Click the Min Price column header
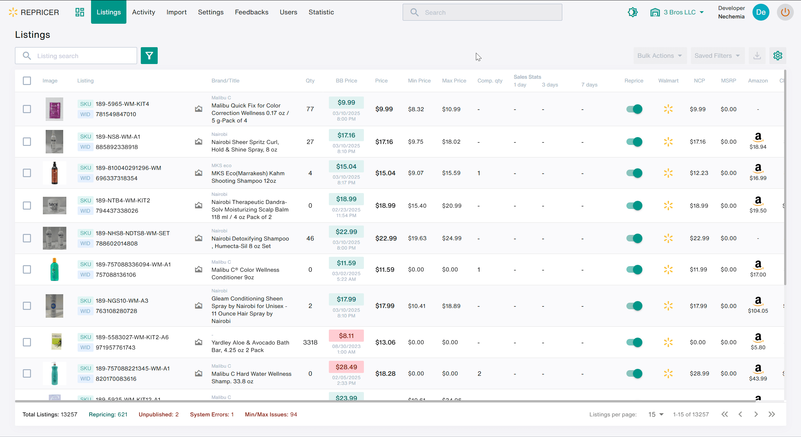801x437 pixels. click(419, 81)
